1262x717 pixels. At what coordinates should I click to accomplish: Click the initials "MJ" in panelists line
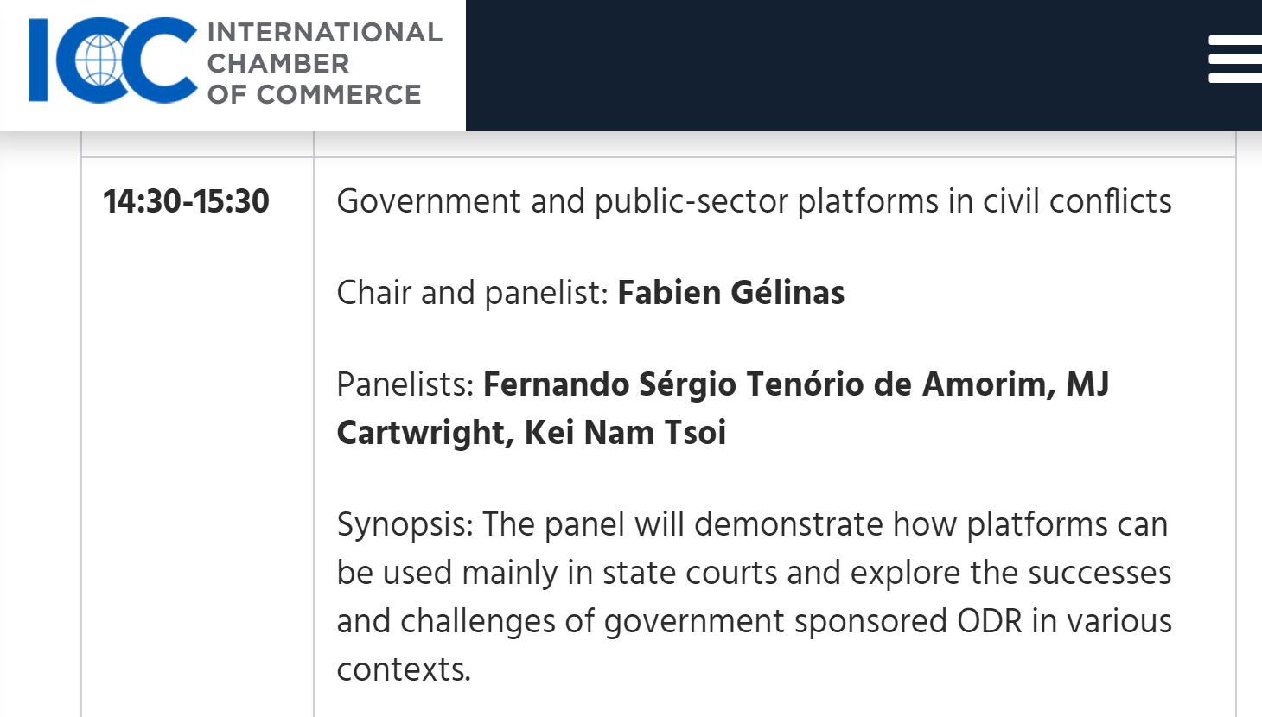[1087, 384]
